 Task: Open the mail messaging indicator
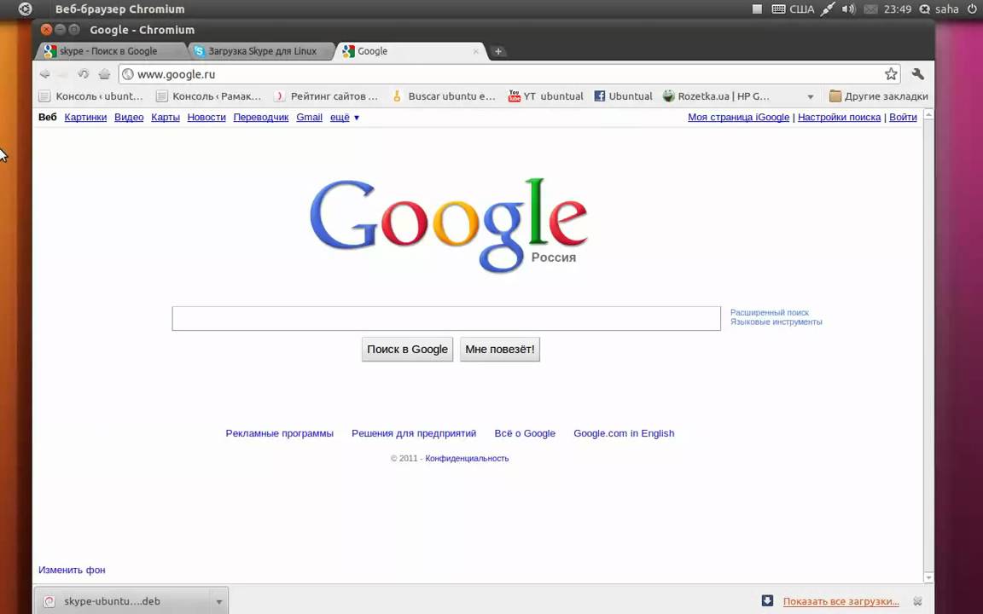[870, 9]
